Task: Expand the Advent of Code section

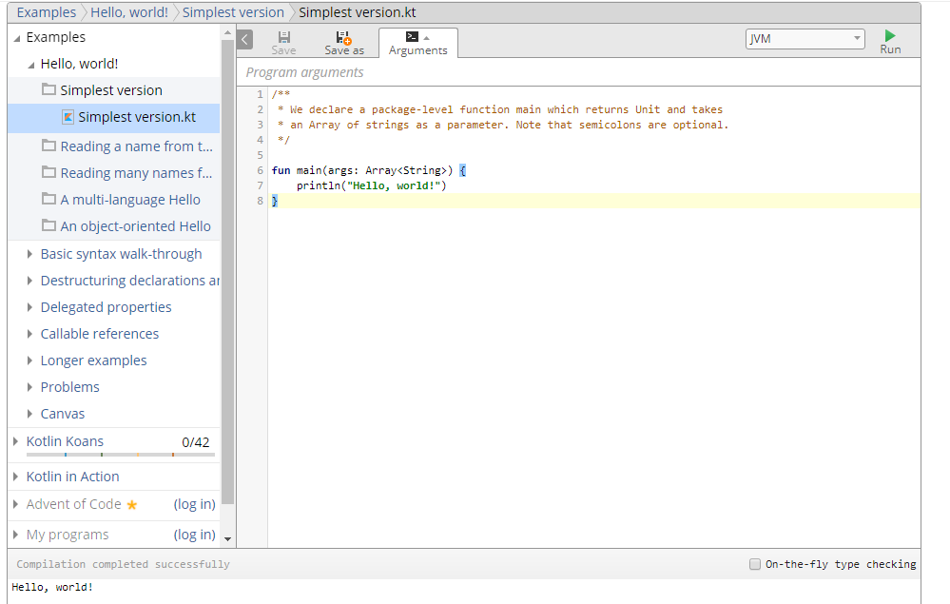Action: pos(16,504)
